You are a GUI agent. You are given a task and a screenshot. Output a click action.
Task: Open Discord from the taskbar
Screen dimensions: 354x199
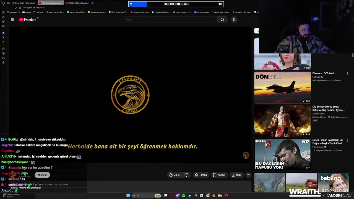177,196
